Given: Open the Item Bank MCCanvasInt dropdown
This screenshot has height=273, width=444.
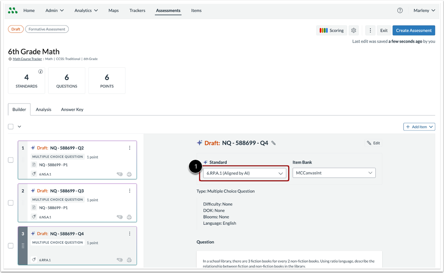Looking at the screenshot, I should (334, 173).
